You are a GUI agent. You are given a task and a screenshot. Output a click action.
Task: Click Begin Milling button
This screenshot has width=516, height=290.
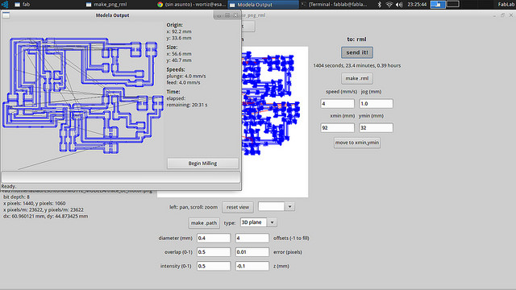(202, 163)
